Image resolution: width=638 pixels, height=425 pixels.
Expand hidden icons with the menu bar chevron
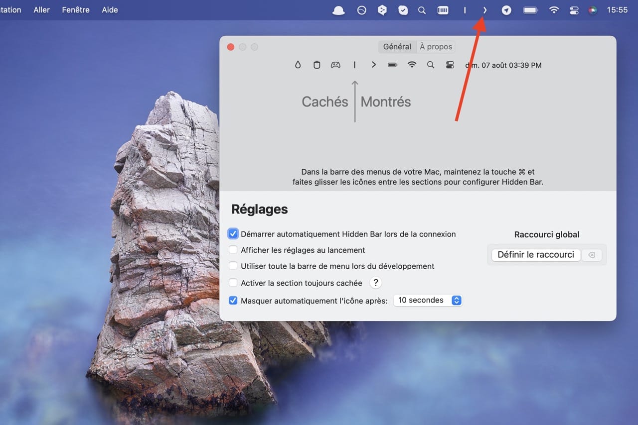tap(485, 10)
